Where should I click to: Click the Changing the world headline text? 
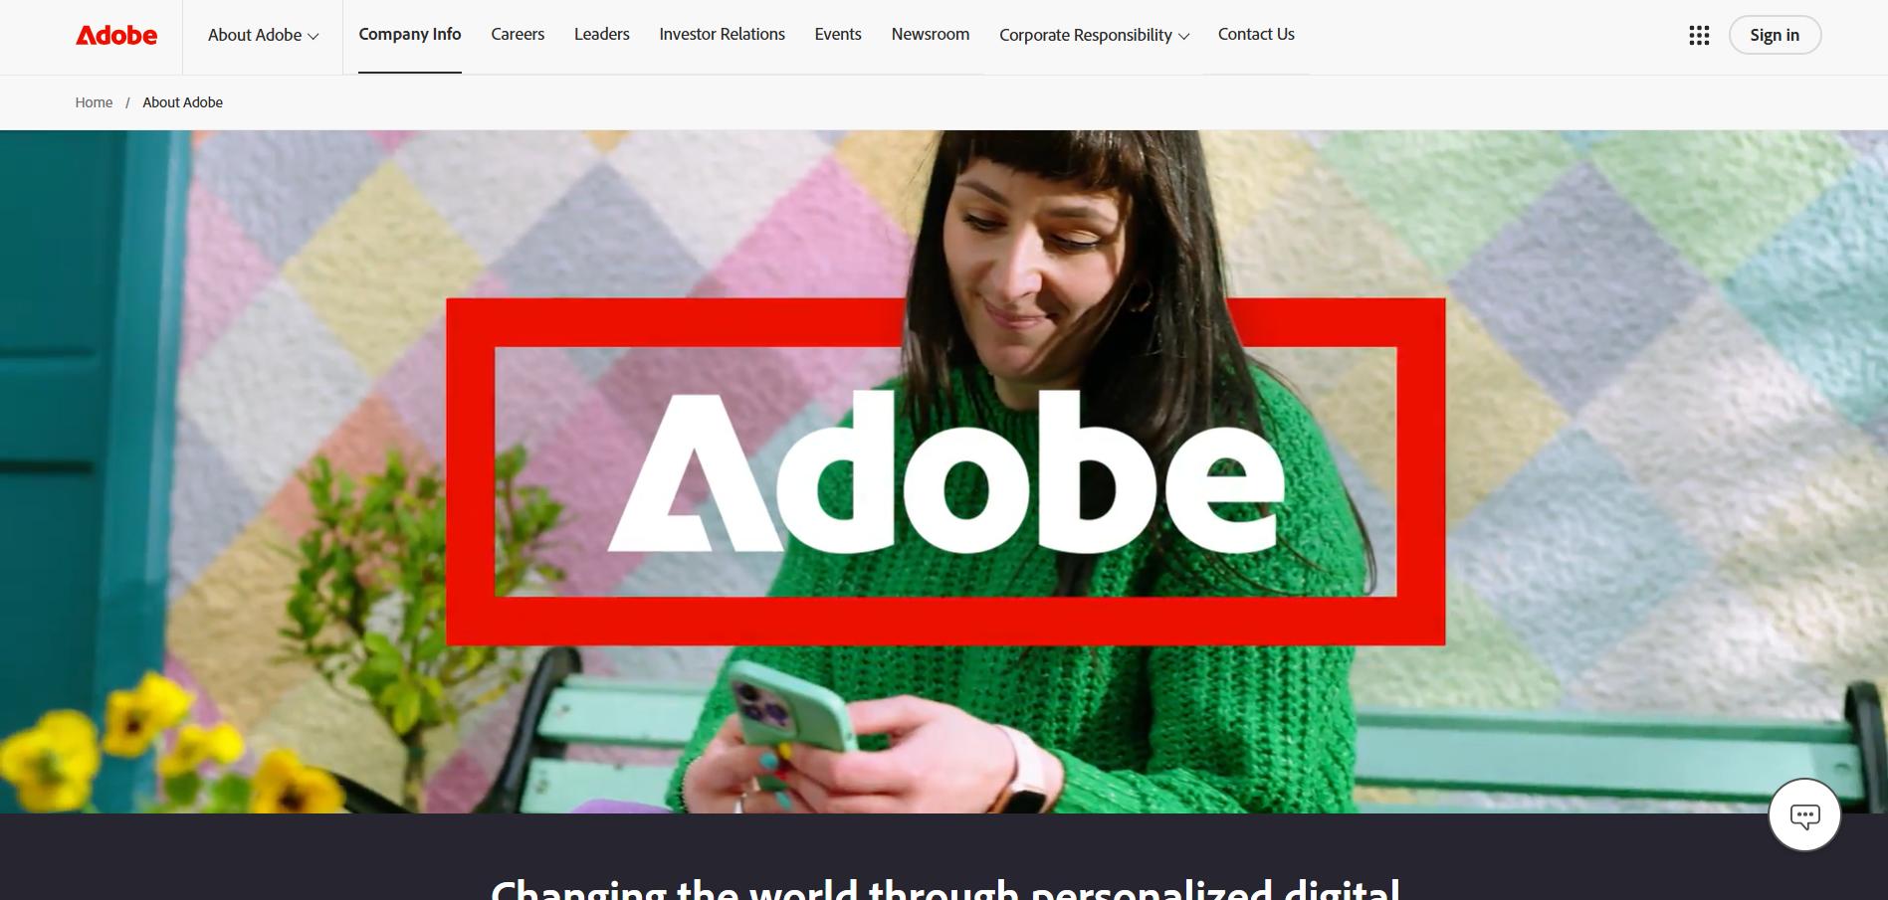[x=945, y=888]
